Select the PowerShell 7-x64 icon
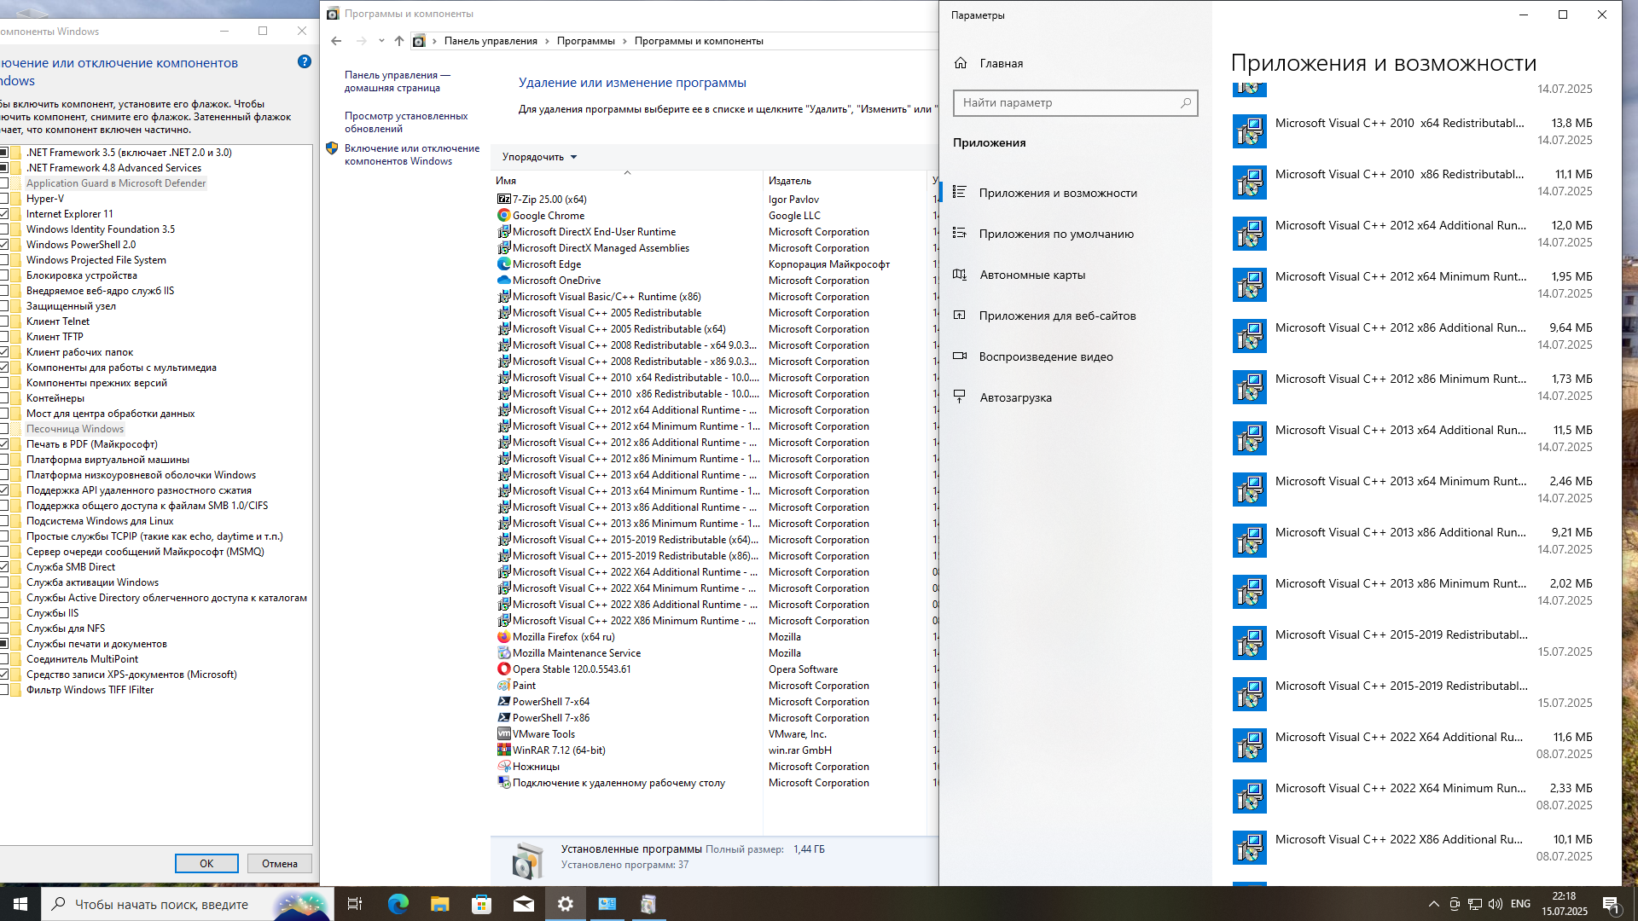The height and width of the screenshot is (921, 1638). tap(503, 702)
